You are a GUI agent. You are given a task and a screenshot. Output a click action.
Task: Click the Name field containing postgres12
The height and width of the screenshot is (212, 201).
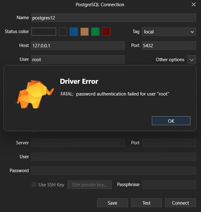tap(113, 18)
